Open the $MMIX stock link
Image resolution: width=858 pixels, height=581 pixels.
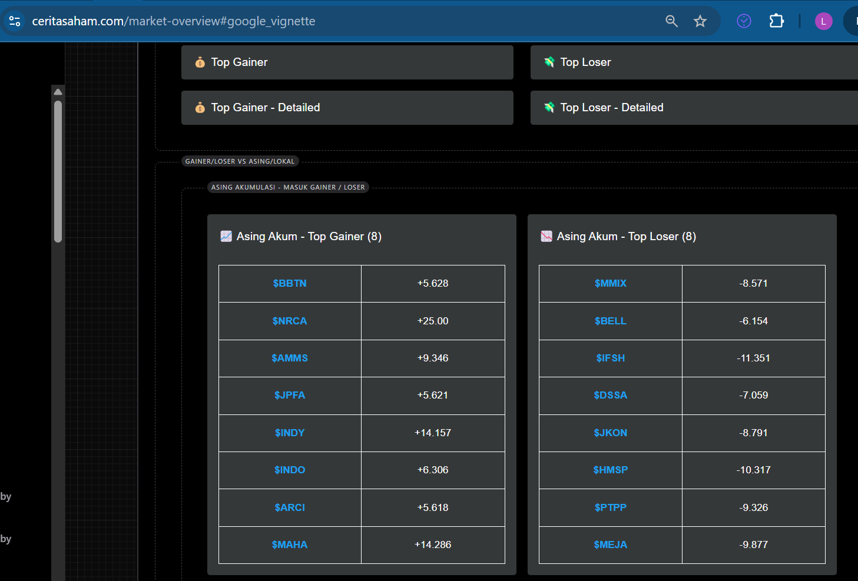611,283
